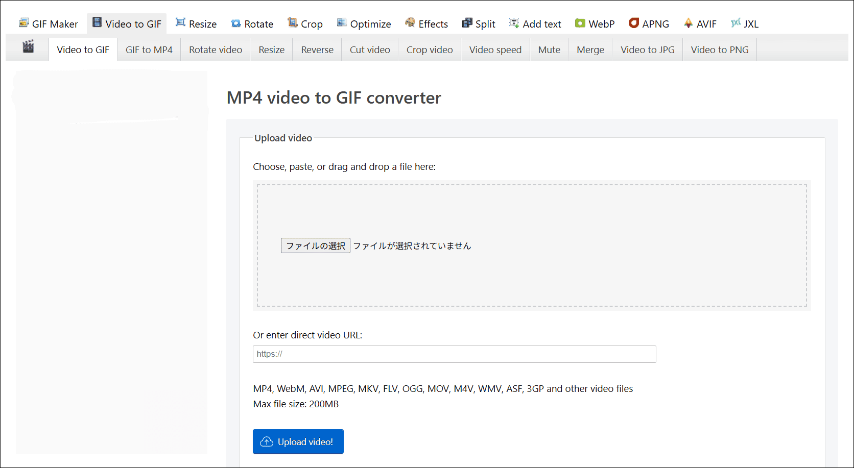Click the cloud upload icon on the blue button
854x468 pixels.
point(267,442)
